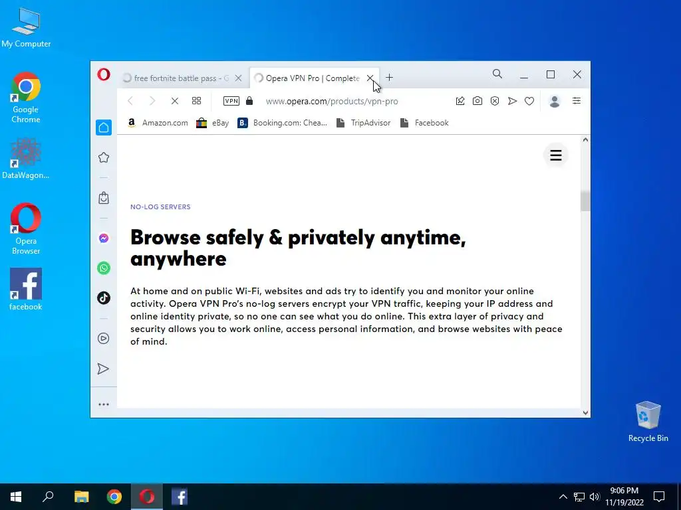Switch to the free fortnite battle pass tab
The height and width of the screenshot is (510, 681).
182,78
